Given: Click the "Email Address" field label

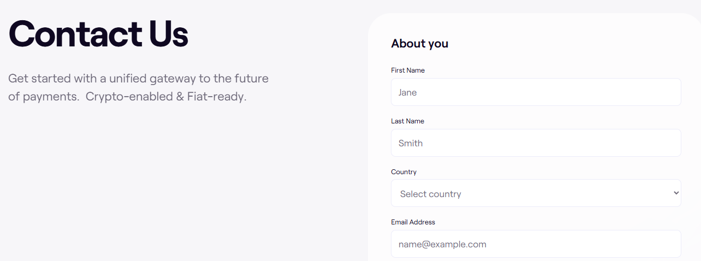Looking at the screenshot, I should (x=413, y=222).
